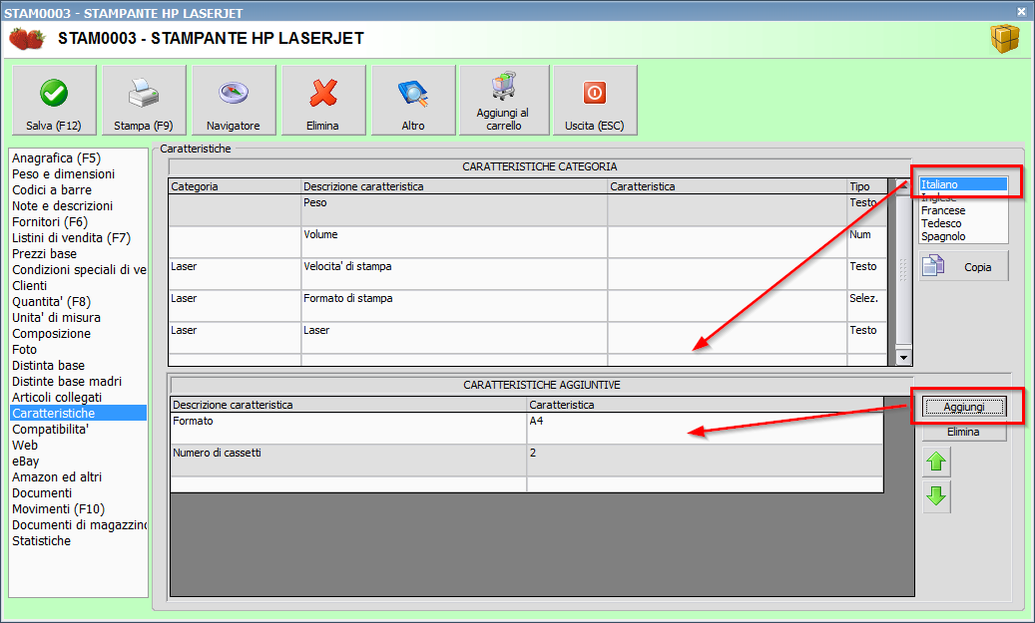Click the Aggiungi button
Image resolution: width=1035 pixels, height=623 pixels.
pos(964,407)
